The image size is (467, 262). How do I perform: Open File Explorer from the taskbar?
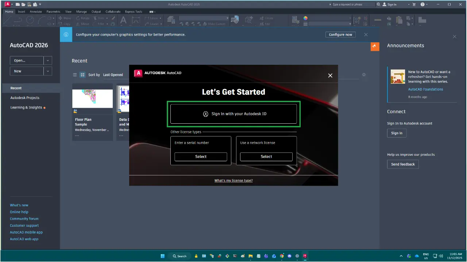coord(251,256)
